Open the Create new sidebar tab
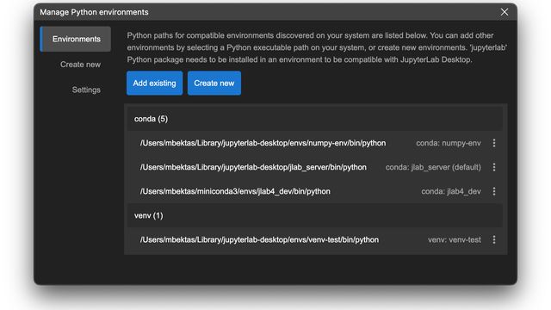 point(80,65)
